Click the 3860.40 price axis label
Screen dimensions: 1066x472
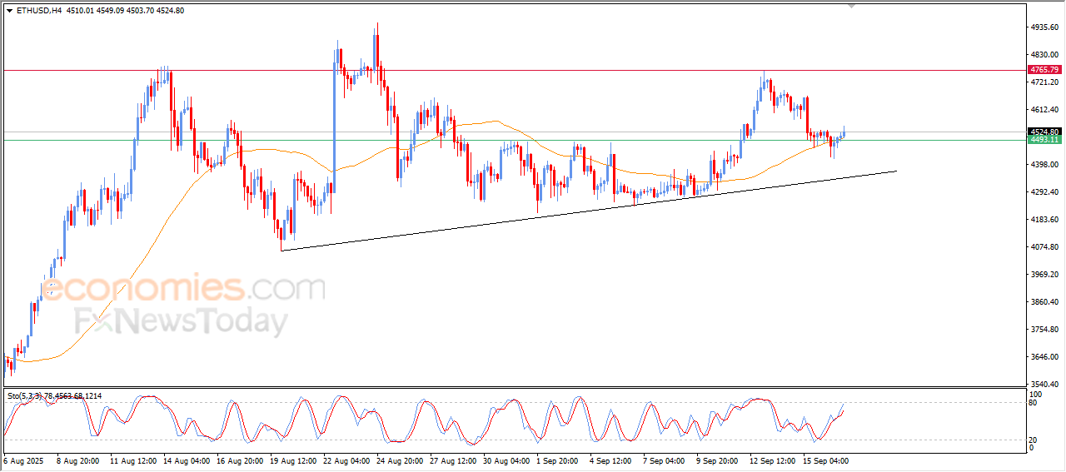(1044, 302)
